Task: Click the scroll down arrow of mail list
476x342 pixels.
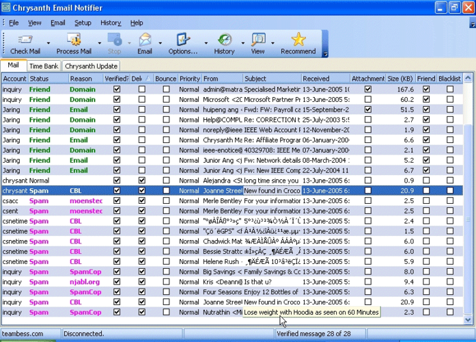Action: point(468,320)
